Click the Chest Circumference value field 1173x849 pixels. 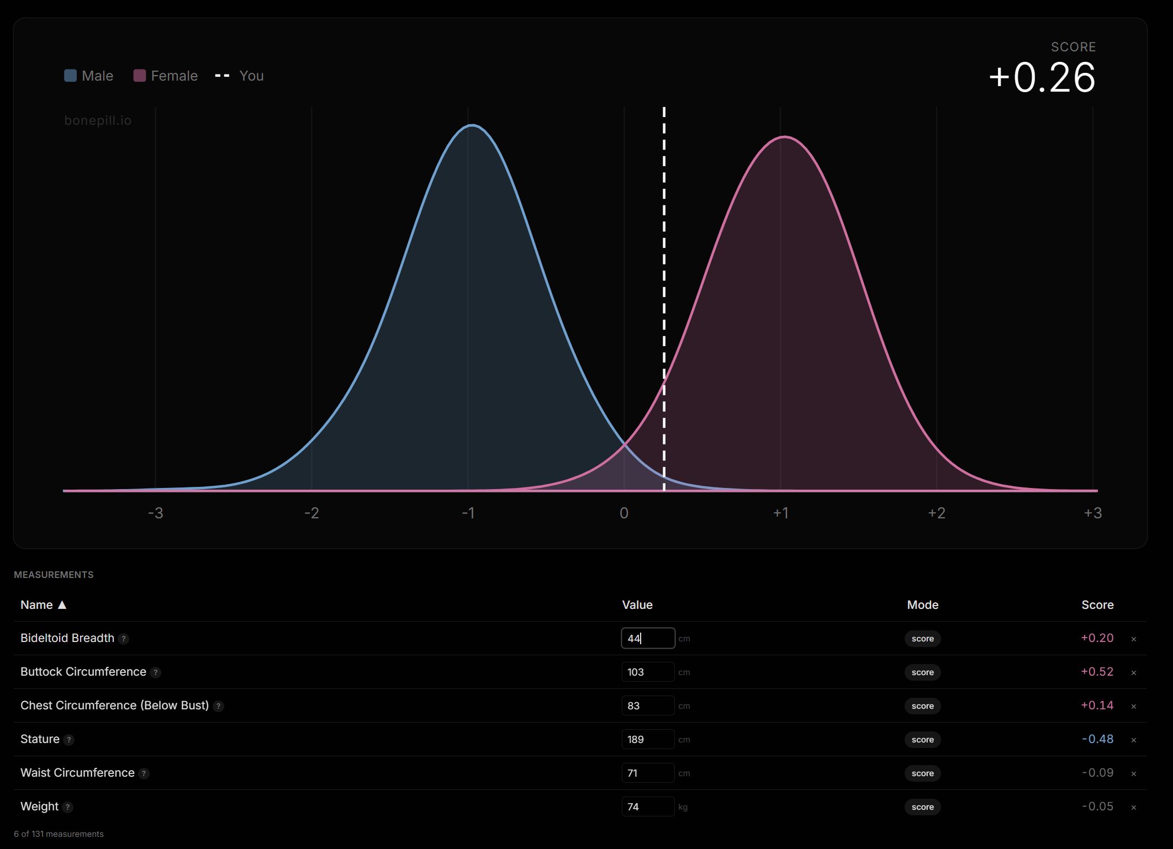pyautogui.click(x=647, y=705)
